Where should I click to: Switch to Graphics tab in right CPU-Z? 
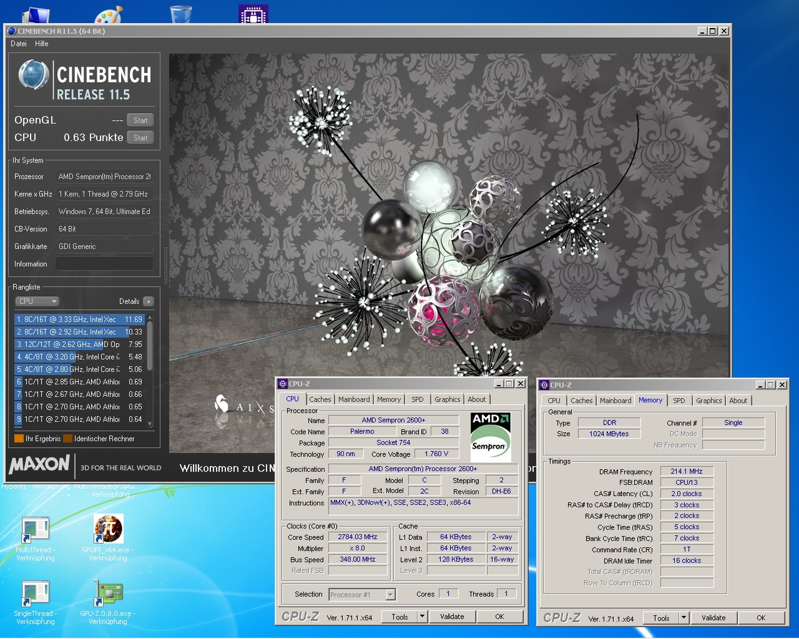click(x=709, y=401)
